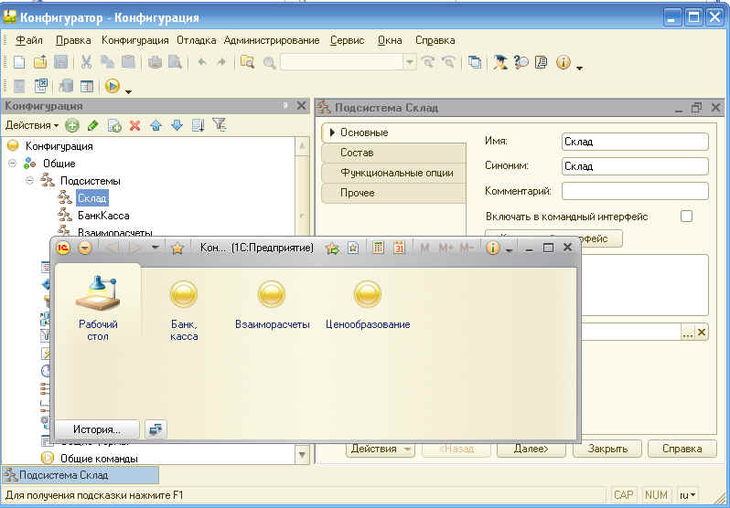Open the Конфигурация menu
The width and height of the screenshot is (730, 508).
pyautogui.click(x=135, y=40)
